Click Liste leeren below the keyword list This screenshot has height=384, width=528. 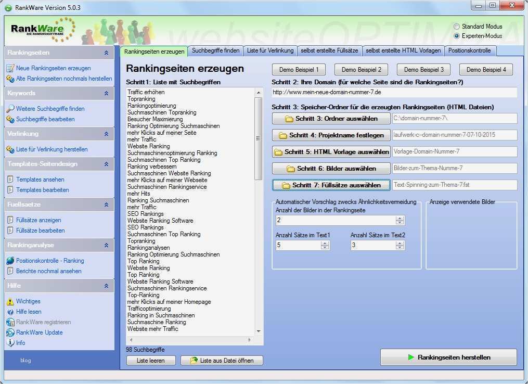(150, 360)
